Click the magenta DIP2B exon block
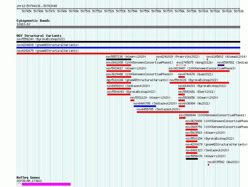The height and width of the screenshot is (187, 248). (46, 184)
